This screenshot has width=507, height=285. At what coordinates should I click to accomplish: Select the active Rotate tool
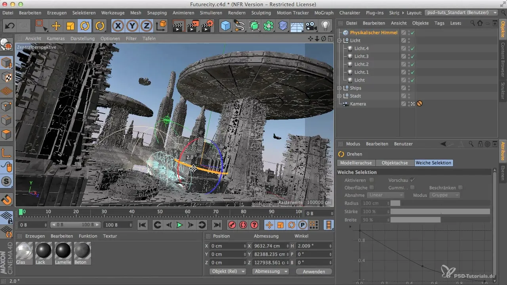(84, 26)
